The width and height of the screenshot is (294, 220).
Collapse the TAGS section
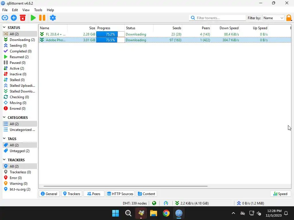point(4,139)
